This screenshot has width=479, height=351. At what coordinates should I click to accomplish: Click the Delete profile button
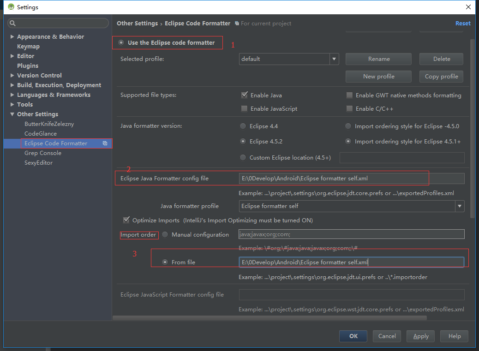[442, 59]
